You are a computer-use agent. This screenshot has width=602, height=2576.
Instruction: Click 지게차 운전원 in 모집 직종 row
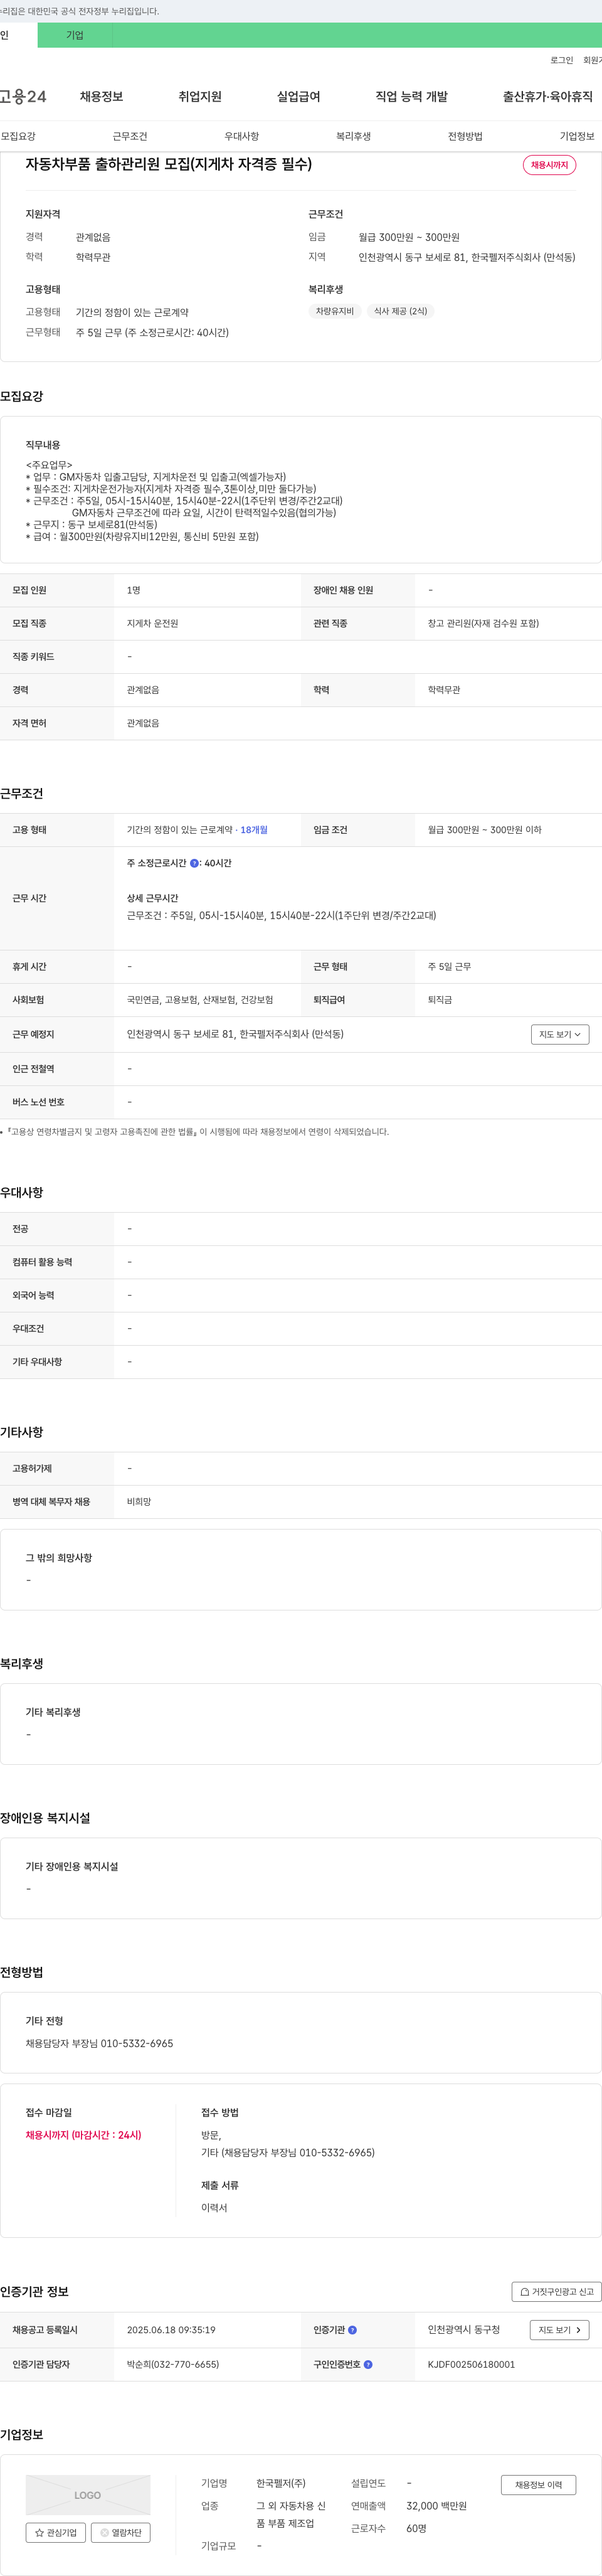pyautogui.click(x=152, y=623)
